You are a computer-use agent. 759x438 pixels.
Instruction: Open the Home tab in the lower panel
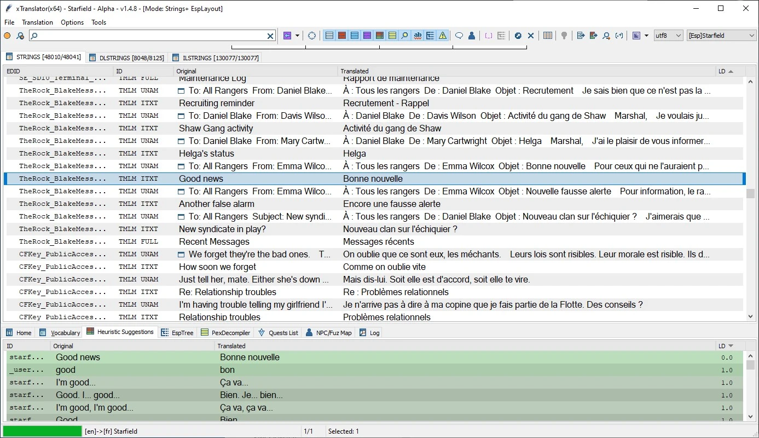click(x=19, y=332)
